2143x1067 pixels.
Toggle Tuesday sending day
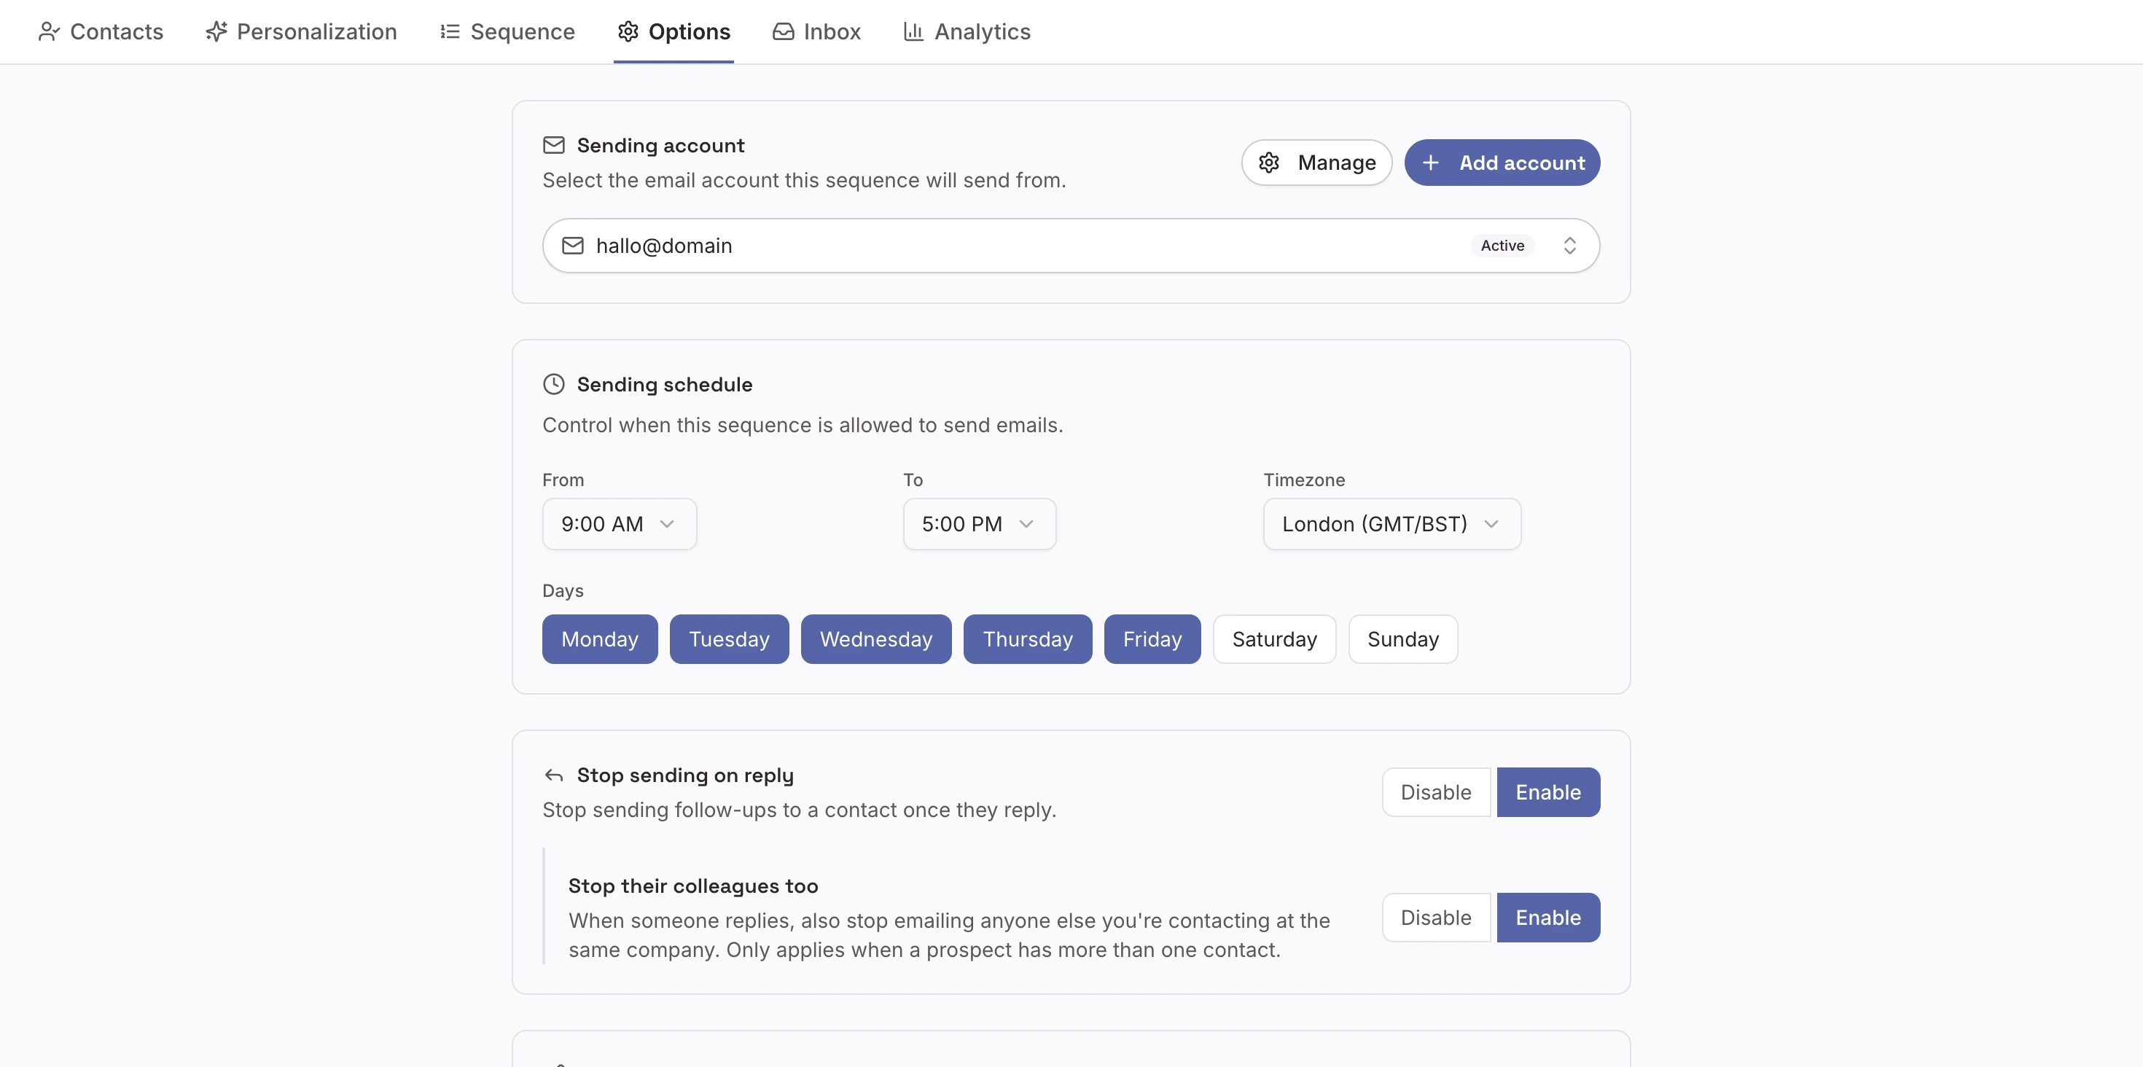point(730,638)
